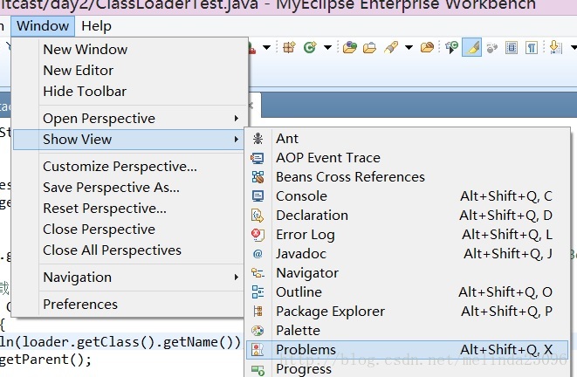This screenshot has height=377, width=577.
Task: Click the Ant view icon
Action: 258,139
